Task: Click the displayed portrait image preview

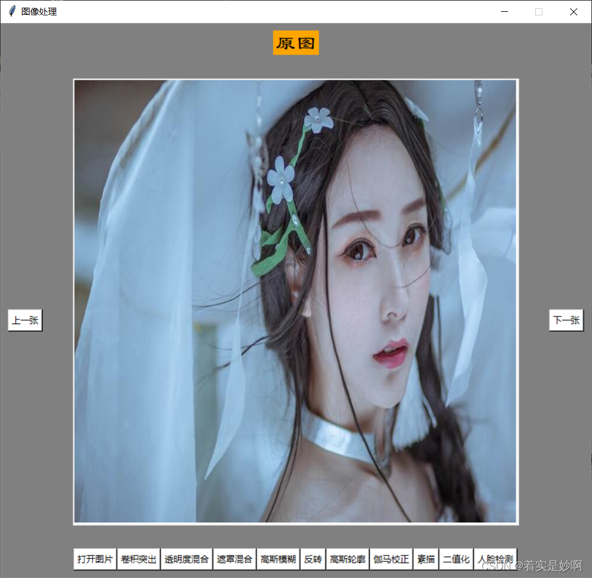Action: 295,301
